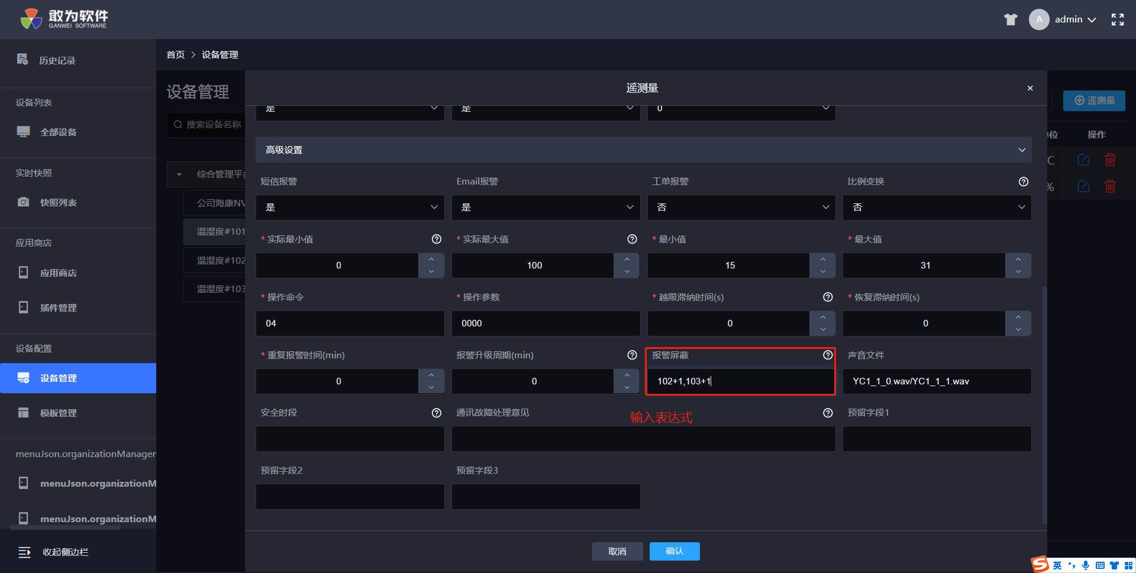
Task: Collapse the 高级设置 section
Action: (x=1022, y=150)
